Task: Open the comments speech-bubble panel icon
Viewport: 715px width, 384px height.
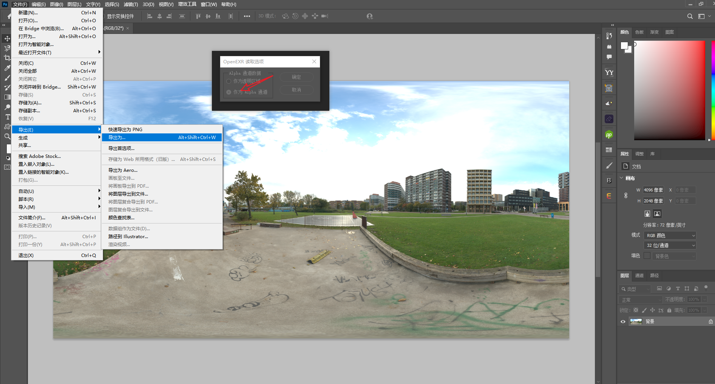Action: coord(609,57)
